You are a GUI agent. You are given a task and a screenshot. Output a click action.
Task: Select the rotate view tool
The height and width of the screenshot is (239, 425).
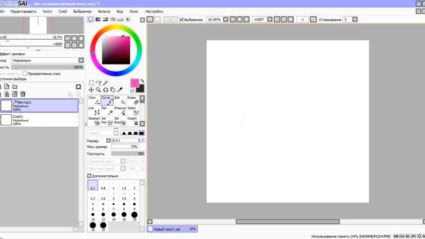(106, 90)
